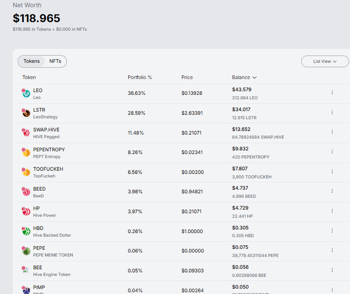Sort by Portfolio % column header

140,77
